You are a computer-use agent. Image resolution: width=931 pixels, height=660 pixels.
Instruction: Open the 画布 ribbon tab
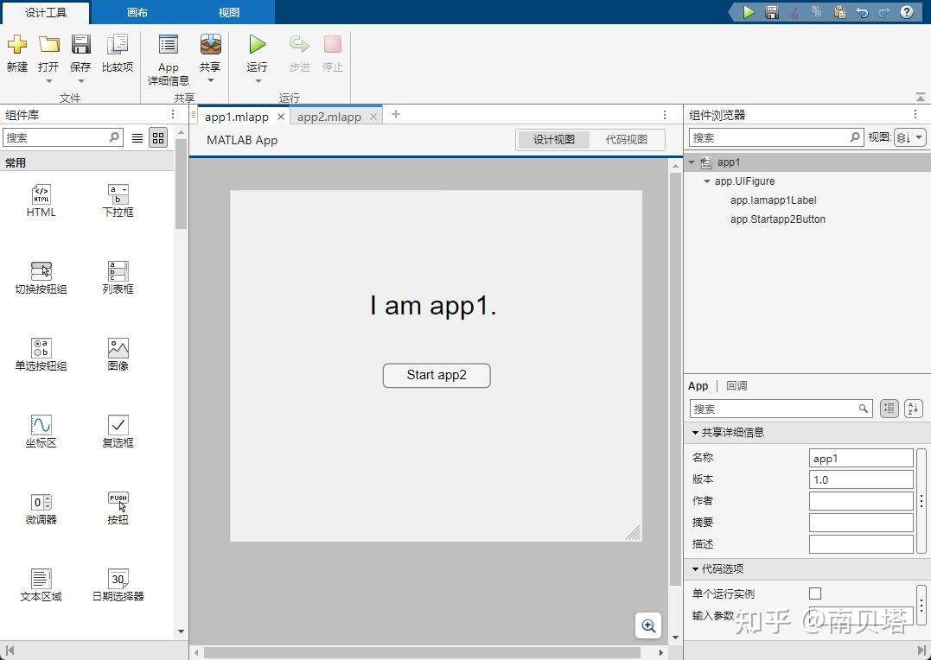pos(139,12)
